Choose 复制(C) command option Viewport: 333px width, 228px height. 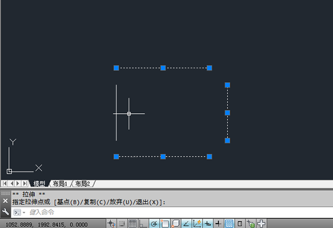point(95,202)
